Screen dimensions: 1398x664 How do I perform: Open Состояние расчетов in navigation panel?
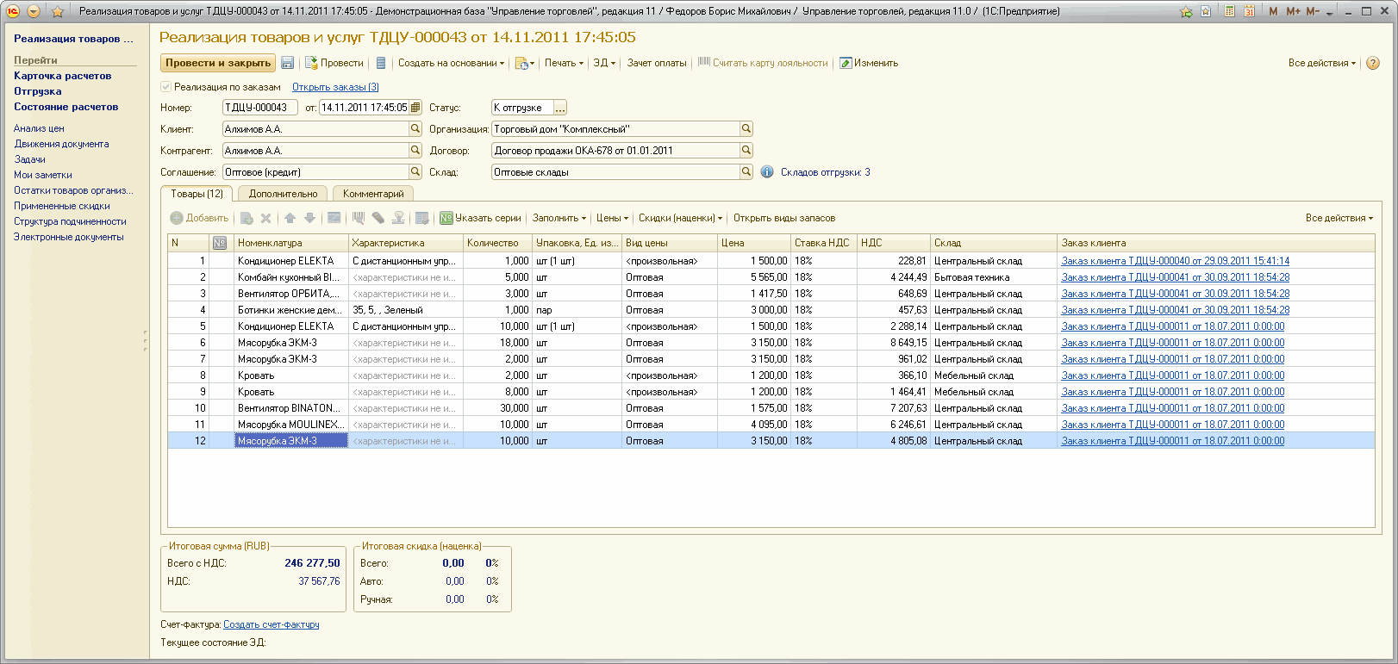66,107
